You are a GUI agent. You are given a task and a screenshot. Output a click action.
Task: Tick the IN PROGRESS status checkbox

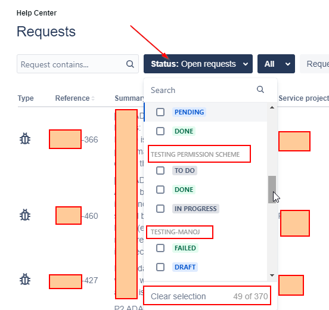pyautogui.click(x=160, y=209)
